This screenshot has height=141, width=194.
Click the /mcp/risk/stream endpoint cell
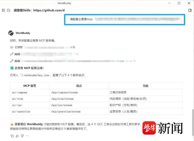62,99
